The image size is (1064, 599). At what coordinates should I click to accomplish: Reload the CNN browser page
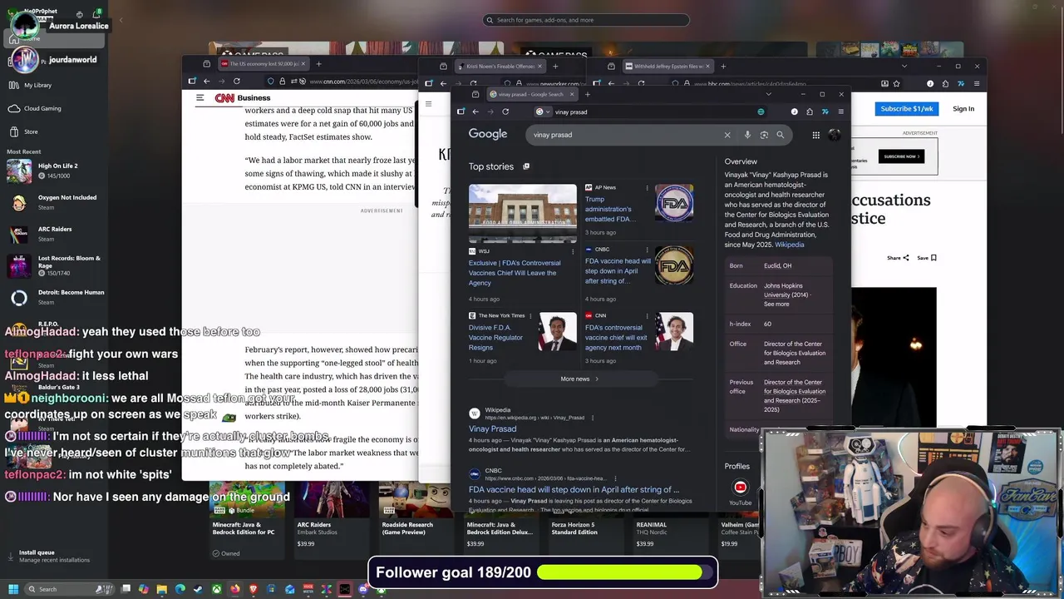point(237,81)
